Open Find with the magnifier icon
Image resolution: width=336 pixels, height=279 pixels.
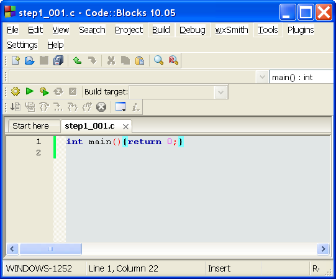click(x=158, y=60)
